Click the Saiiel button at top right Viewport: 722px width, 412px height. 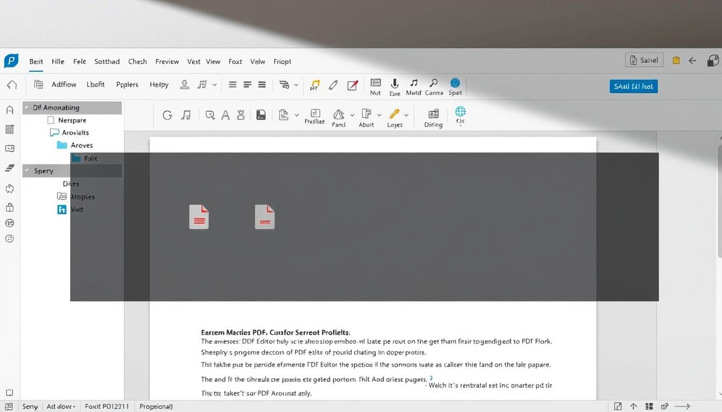[x=644, y=60]
